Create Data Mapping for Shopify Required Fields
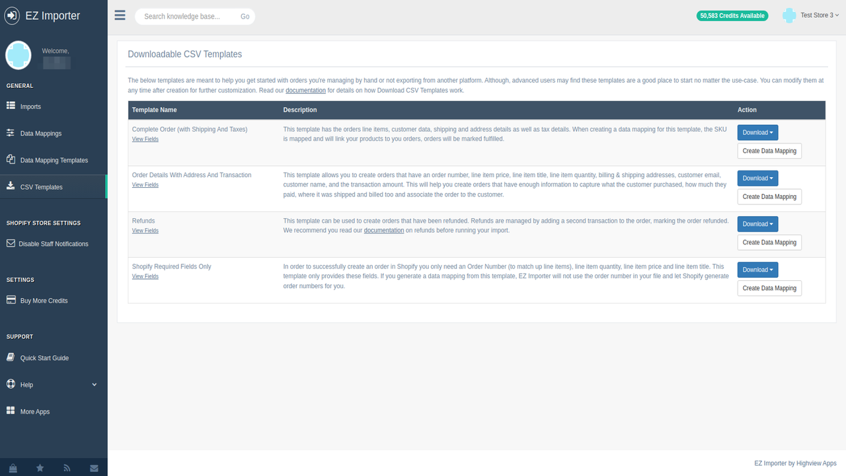Screen dimensions: 846x476 click(x=769, y=288)
